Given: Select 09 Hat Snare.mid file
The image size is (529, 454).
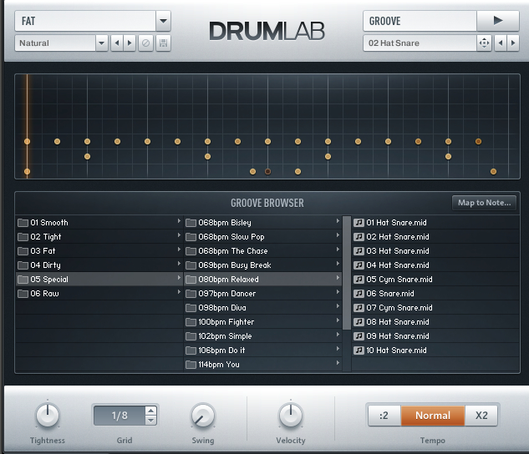Looking at the screenshot, I should (435, 335).
